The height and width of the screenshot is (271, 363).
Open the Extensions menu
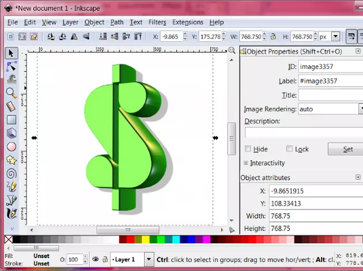pyautogui.click(x=188, y=22)
